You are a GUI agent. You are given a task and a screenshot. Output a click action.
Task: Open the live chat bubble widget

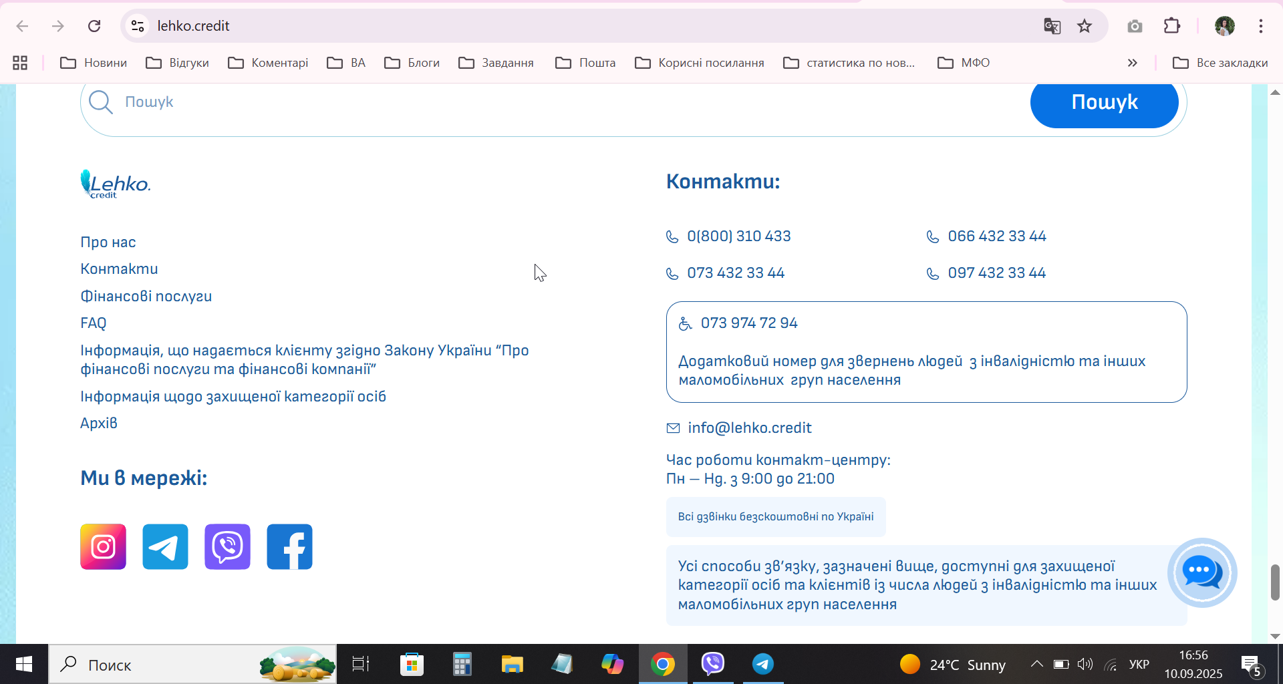1202,572
